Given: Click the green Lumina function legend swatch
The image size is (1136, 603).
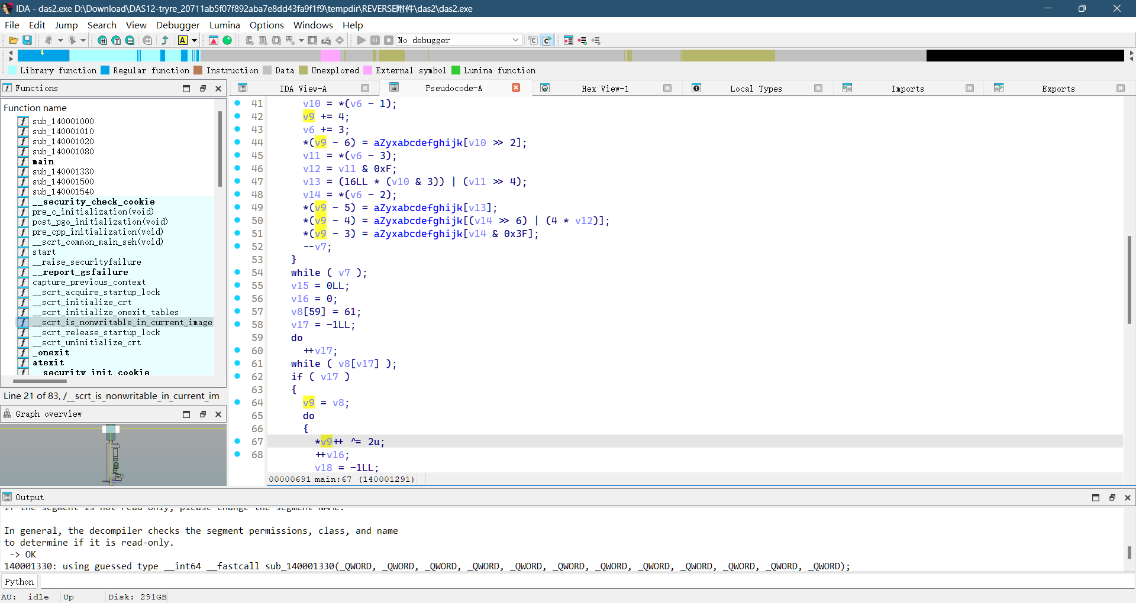Looking at the screenshot, I should [456, 70].
